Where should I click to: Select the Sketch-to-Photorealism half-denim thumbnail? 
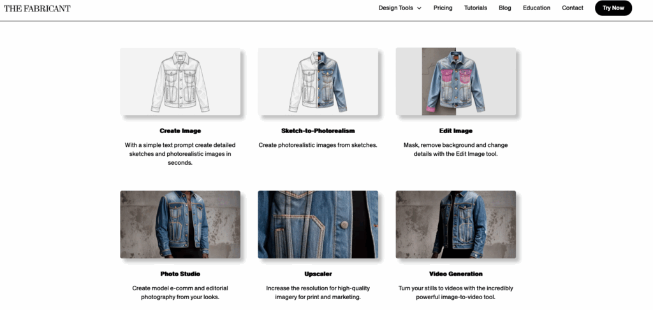click(318, 81)
